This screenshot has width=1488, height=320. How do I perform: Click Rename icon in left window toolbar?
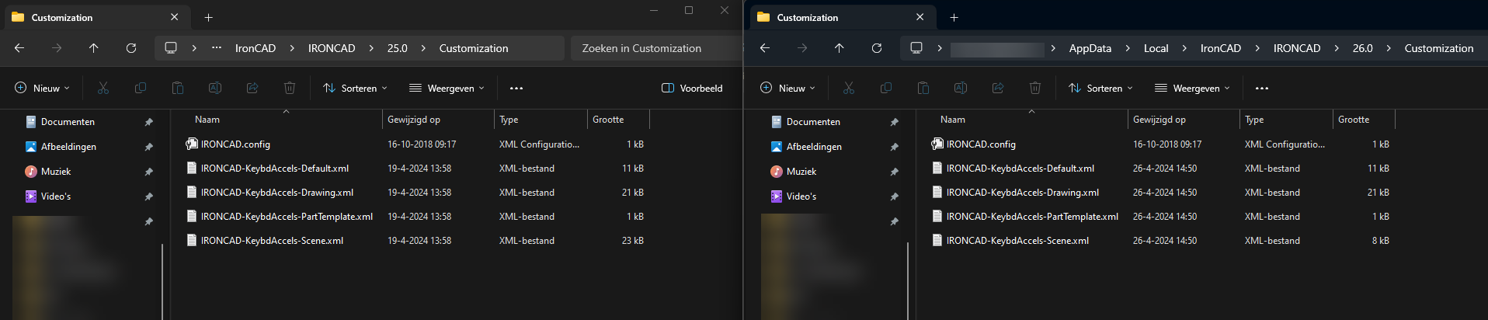pos(215,89)
